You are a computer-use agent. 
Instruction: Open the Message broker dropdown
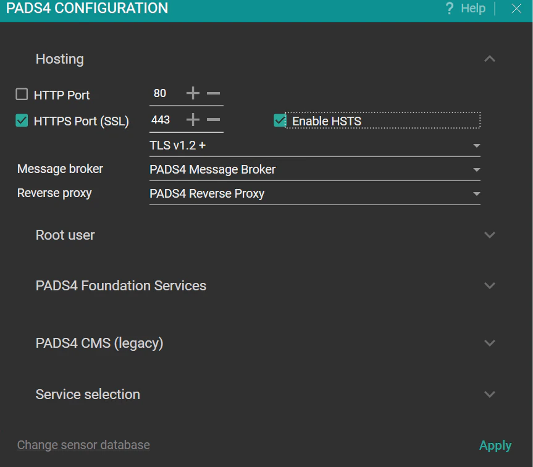476,169
